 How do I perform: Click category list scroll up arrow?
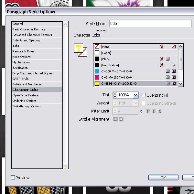[65, 24]
